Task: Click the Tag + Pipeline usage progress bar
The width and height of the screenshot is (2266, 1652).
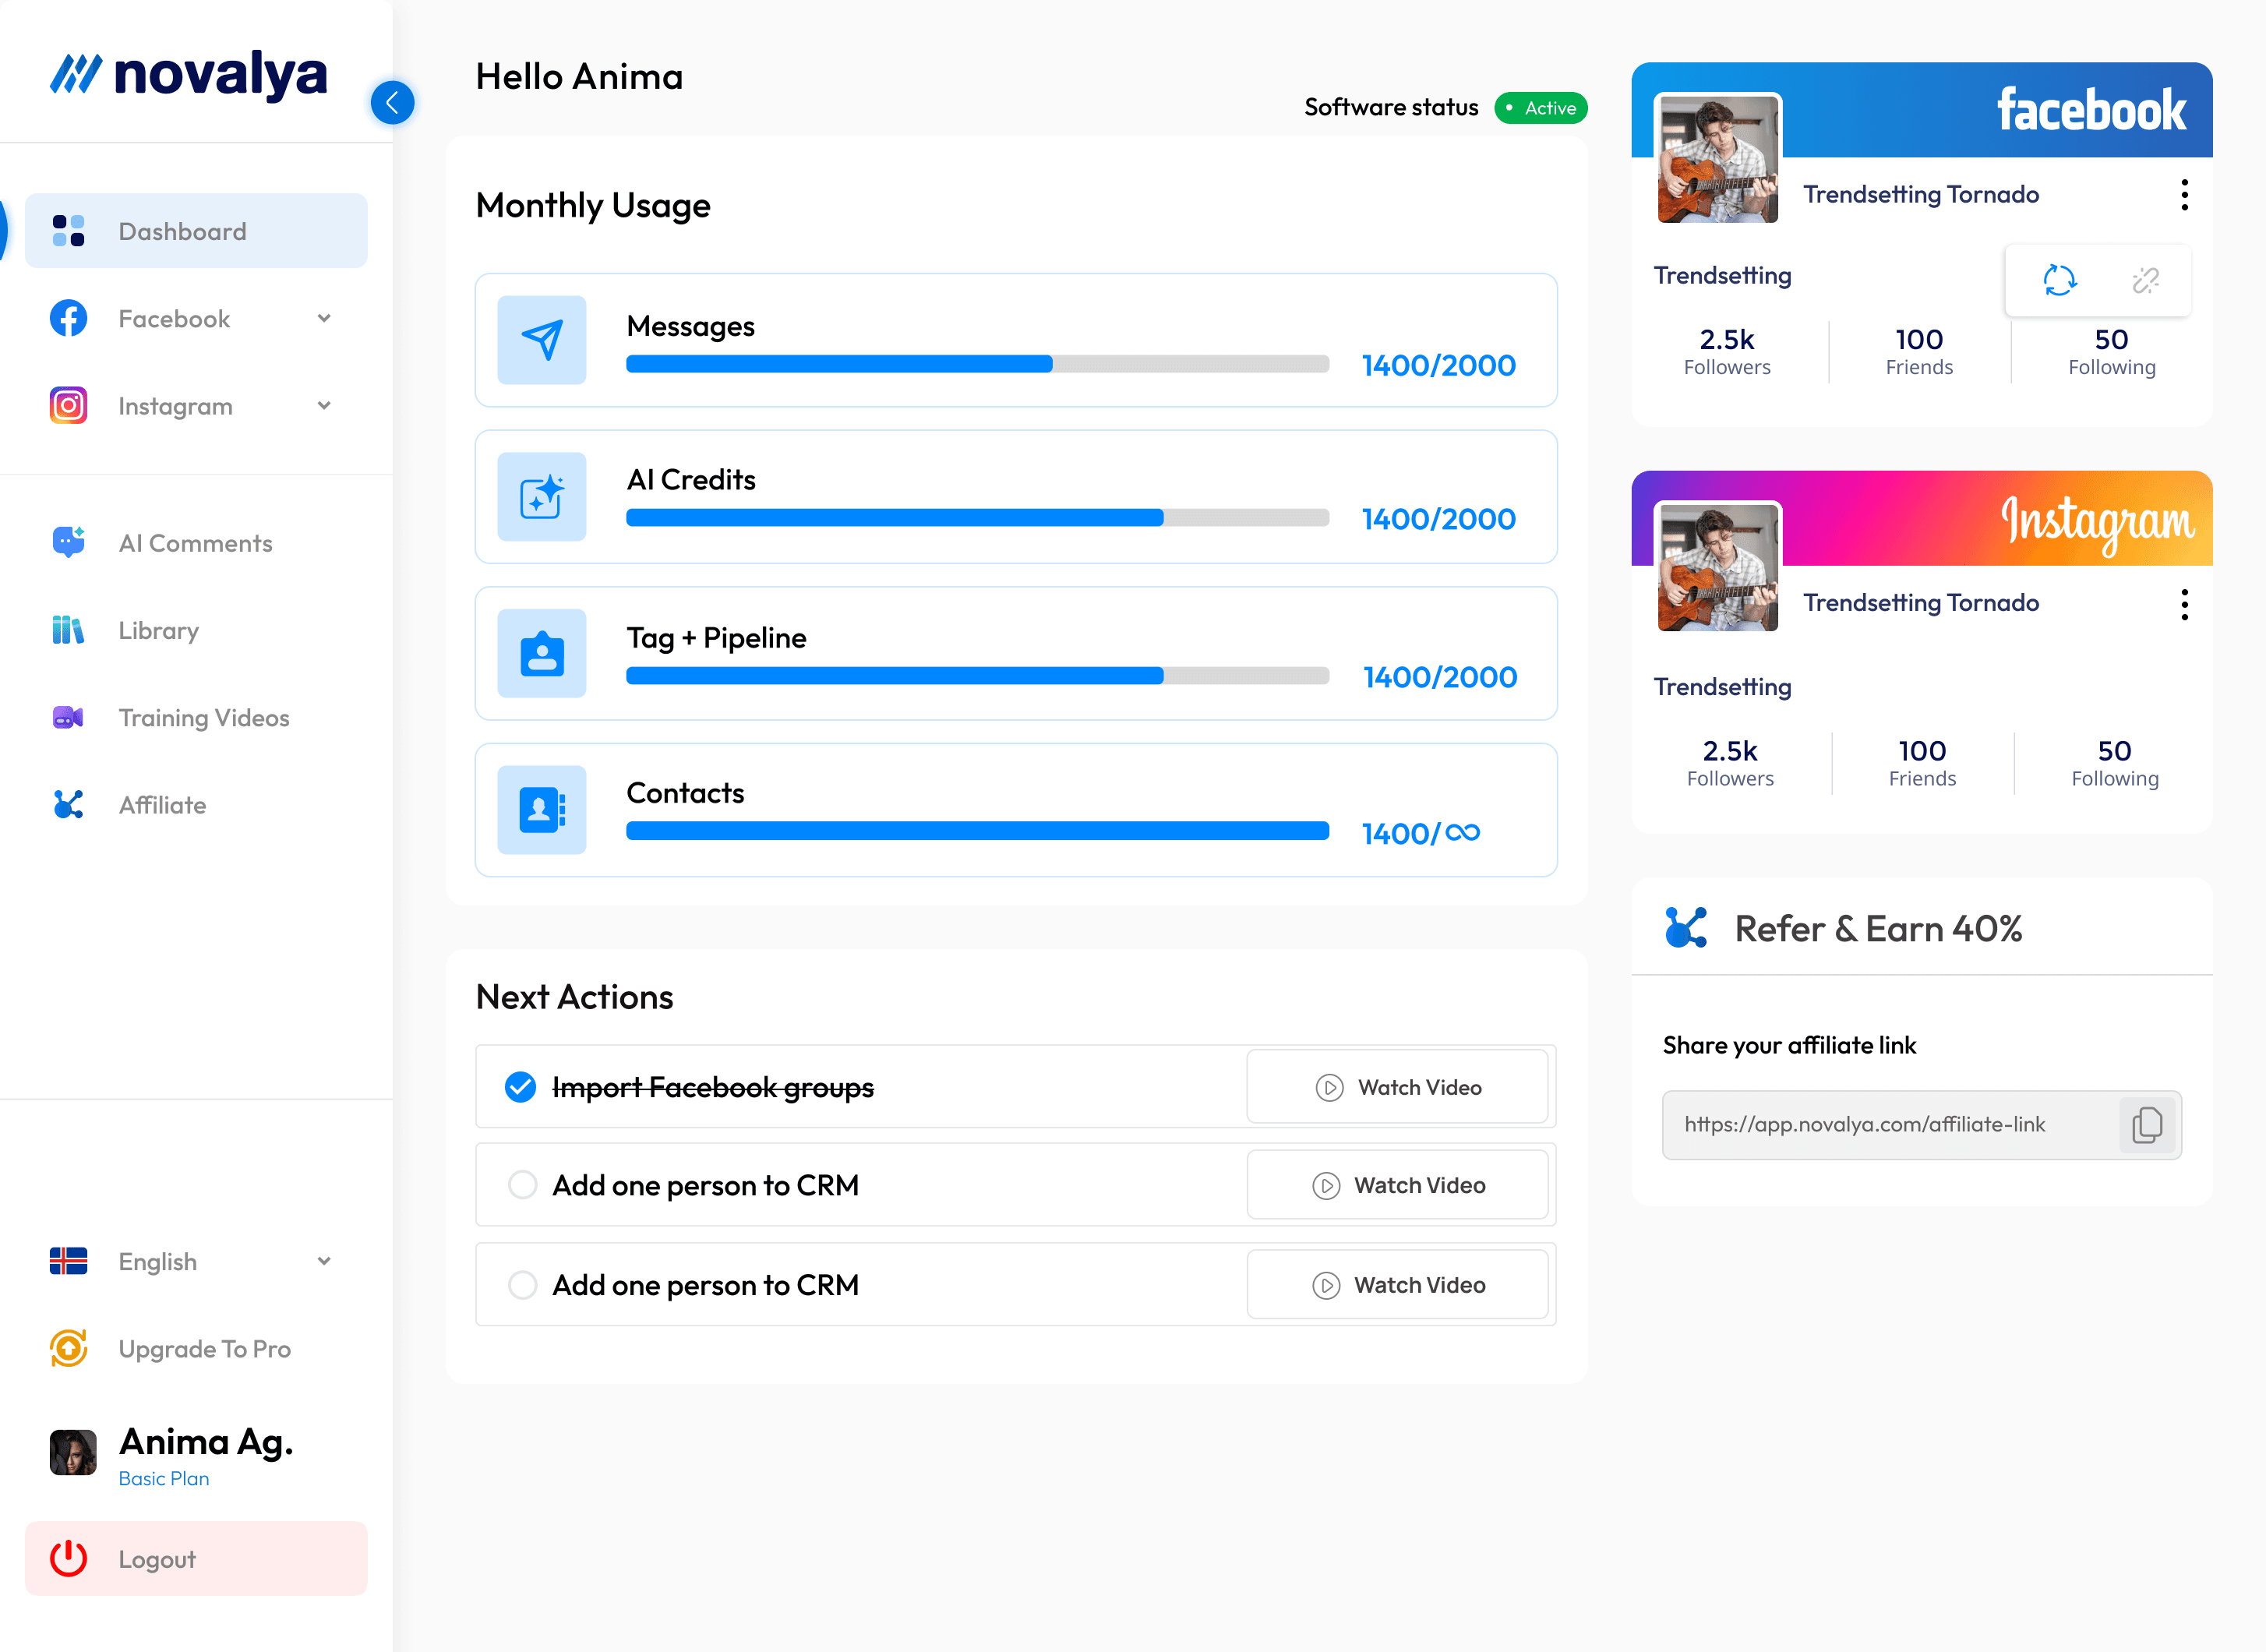Action: pyautogui.click(x=977, y=676)
